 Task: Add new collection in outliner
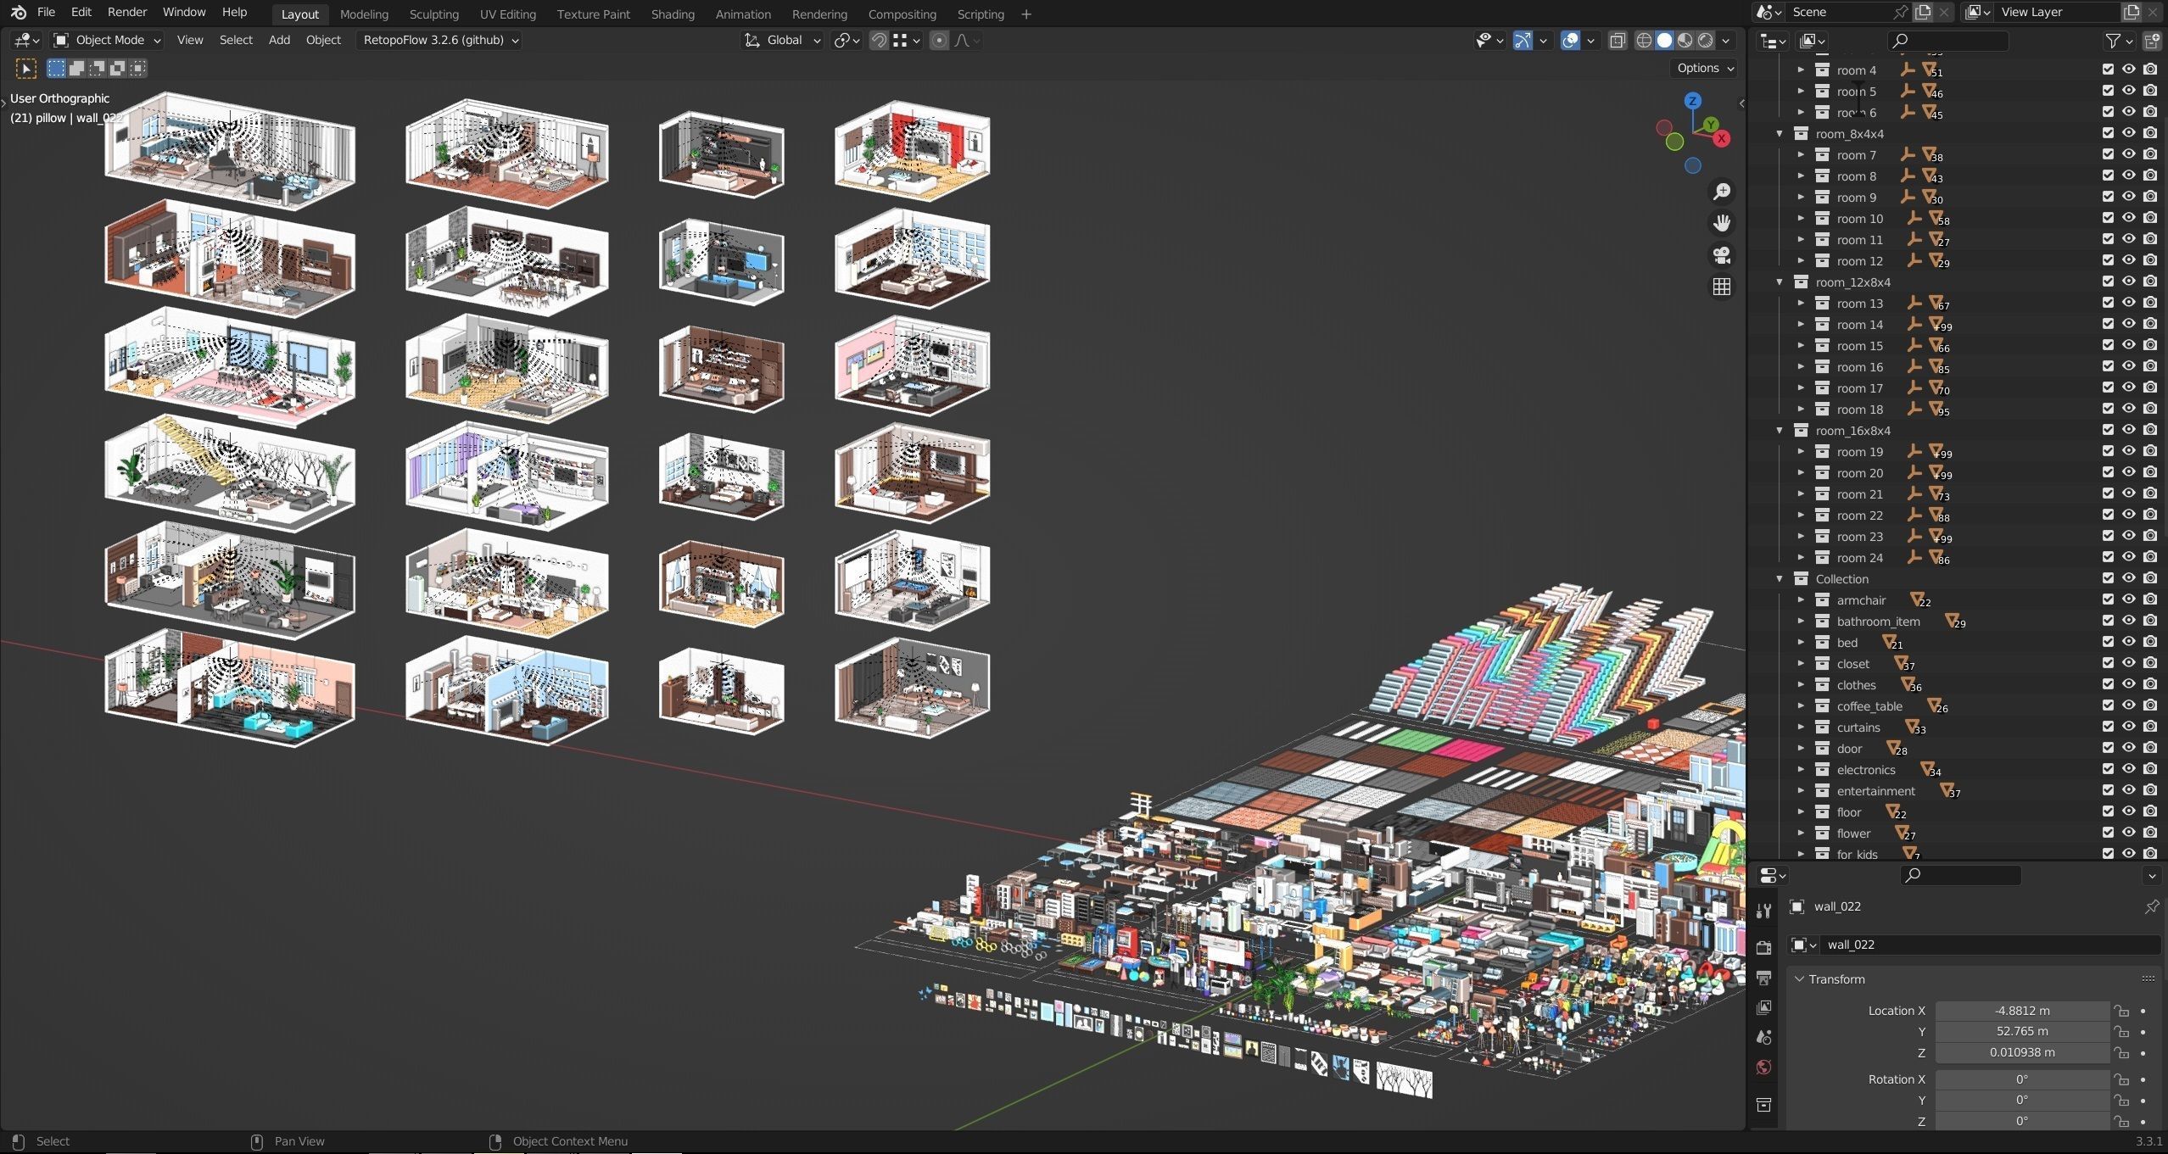pos(2151,41)
